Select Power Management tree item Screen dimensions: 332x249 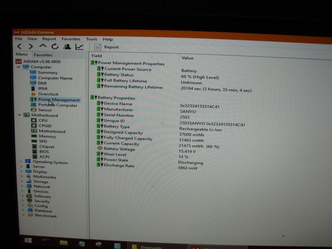point(55,100)
